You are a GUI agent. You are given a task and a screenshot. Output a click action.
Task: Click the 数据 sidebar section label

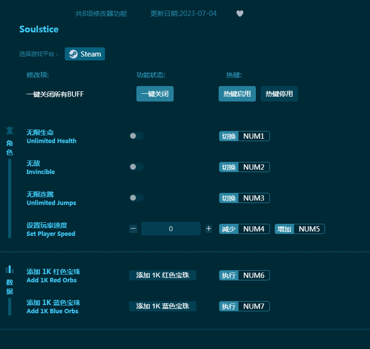point(10,287)
